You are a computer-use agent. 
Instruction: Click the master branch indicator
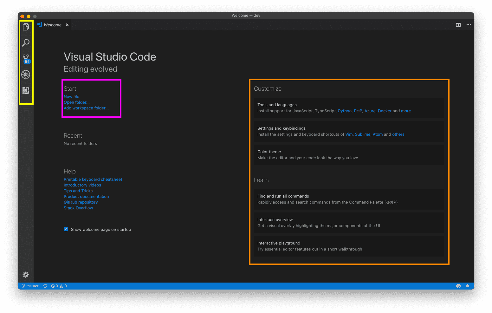click(x=30, y=286)
